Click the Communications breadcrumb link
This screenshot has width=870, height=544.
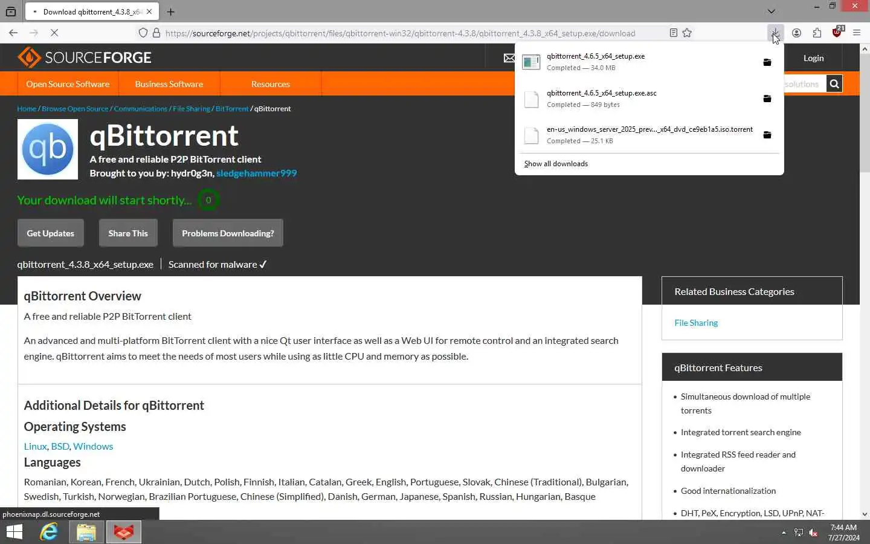141,109
